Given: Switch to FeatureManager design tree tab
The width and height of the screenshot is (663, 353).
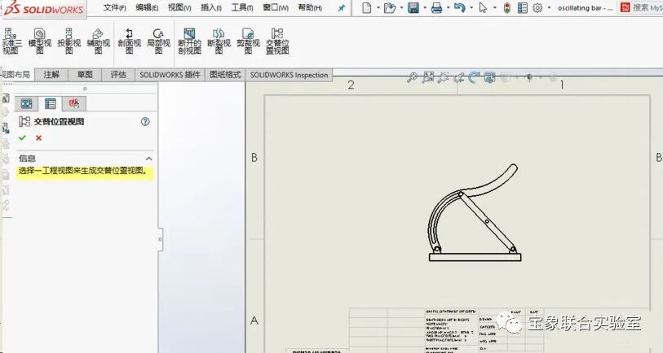Looking at the screenshot, I should coord(26,104).
